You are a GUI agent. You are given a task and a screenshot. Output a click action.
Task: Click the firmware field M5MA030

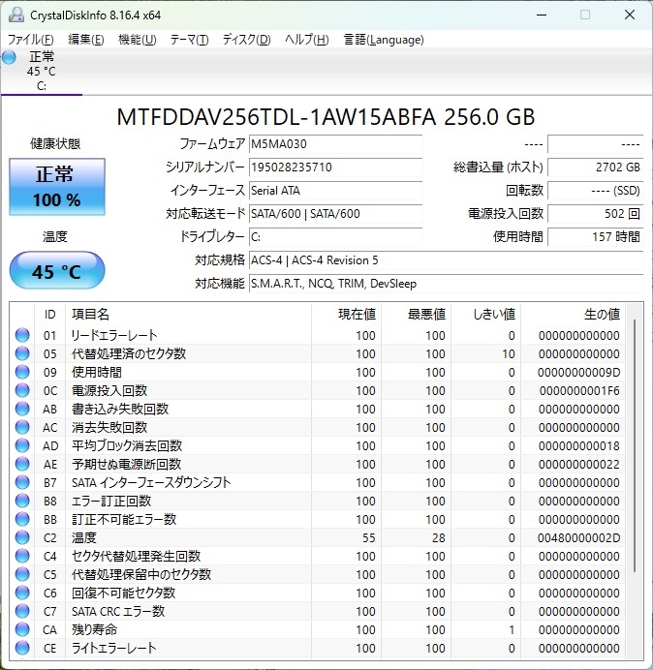[x=335, y=144]
